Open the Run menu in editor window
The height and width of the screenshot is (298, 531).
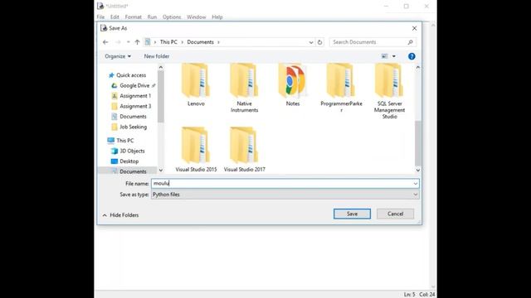tap(152, 17)
